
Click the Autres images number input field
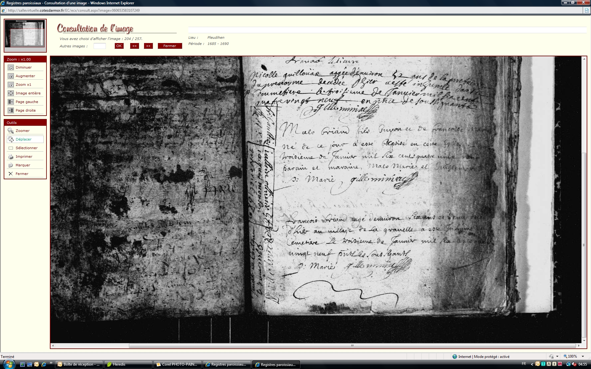pos(99,46)
